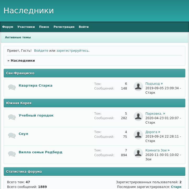Go to last post Дорога »
189x189 pixels.
point(153,132)
